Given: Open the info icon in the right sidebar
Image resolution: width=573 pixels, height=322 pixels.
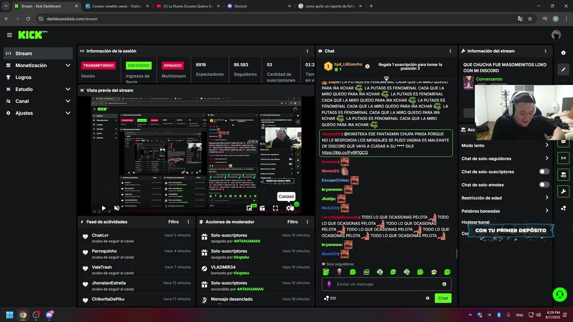Looking at the screenshot, I should tap(563, 53).
